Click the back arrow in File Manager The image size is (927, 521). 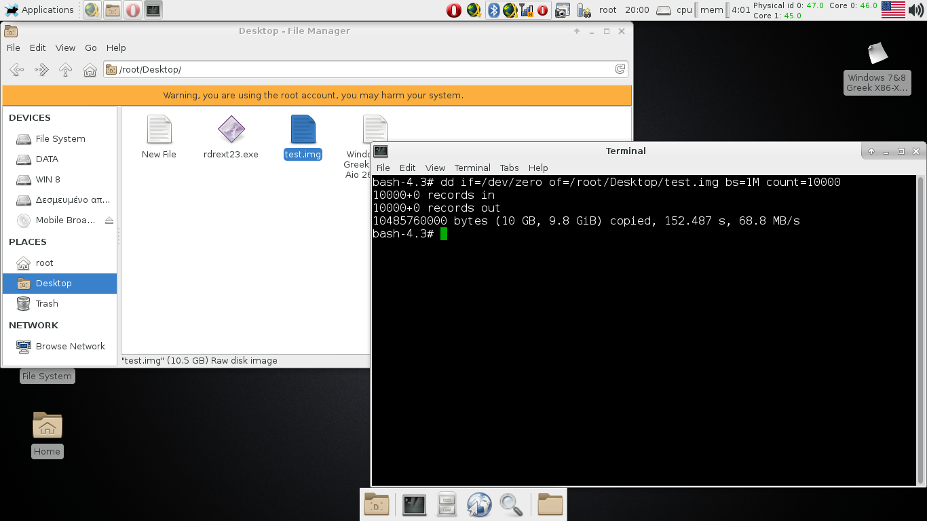point(17,69)
